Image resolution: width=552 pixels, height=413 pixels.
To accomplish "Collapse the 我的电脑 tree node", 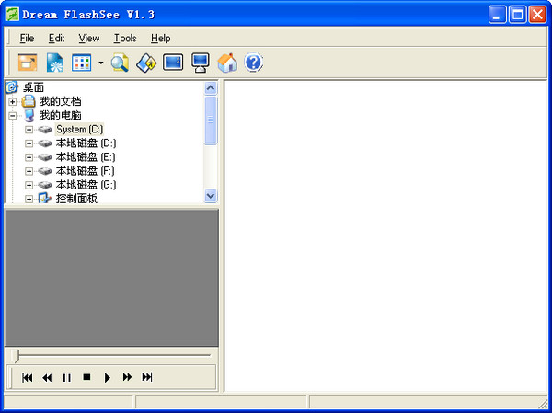I will [x=13, y=116].
